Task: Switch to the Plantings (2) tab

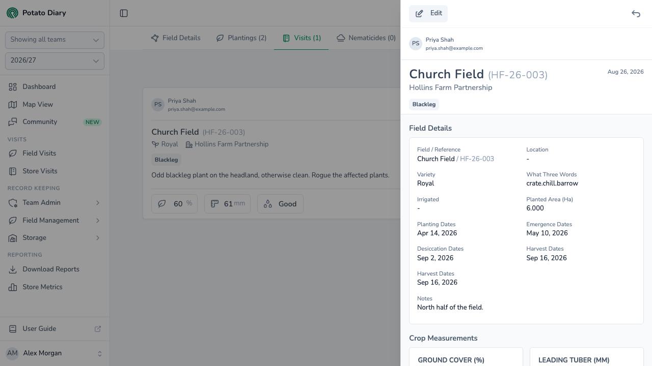Action: pos(241,38)
